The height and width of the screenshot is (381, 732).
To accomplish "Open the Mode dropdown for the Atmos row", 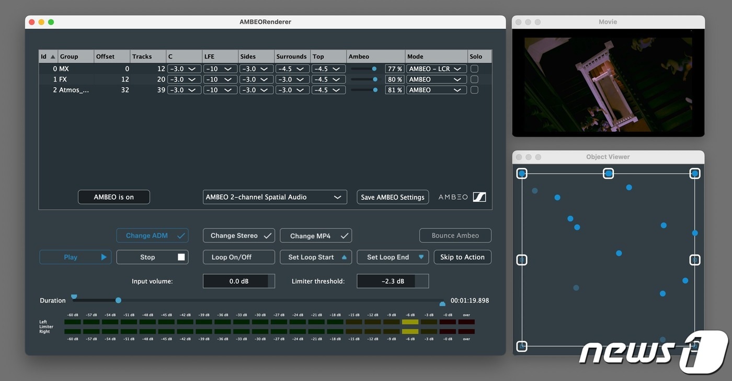I will click(437, 90).
